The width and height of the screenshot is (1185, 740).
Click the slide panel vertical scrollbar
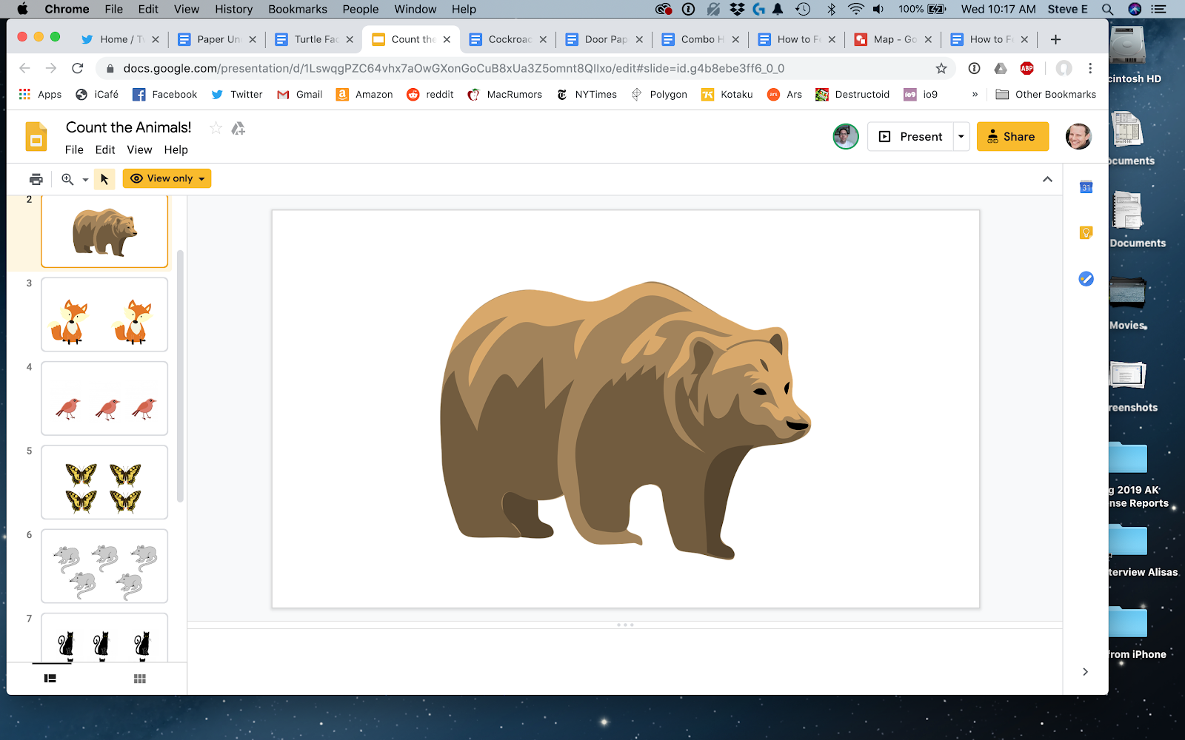tap(180, 376)
